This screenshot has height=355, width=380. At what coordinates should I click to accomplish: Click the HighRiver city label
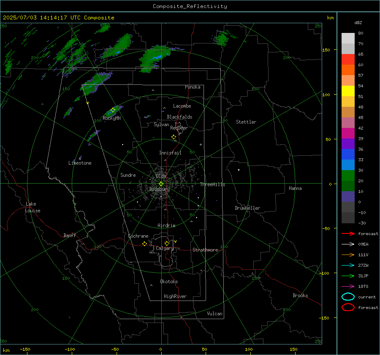pyautogui.click(x=175, y=296)
